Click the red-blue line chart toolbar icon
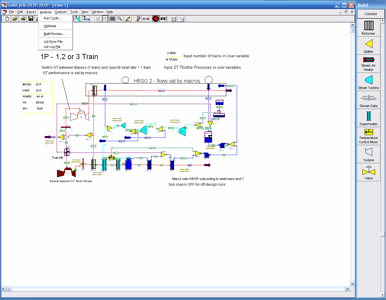 click(x=181, y=19)
